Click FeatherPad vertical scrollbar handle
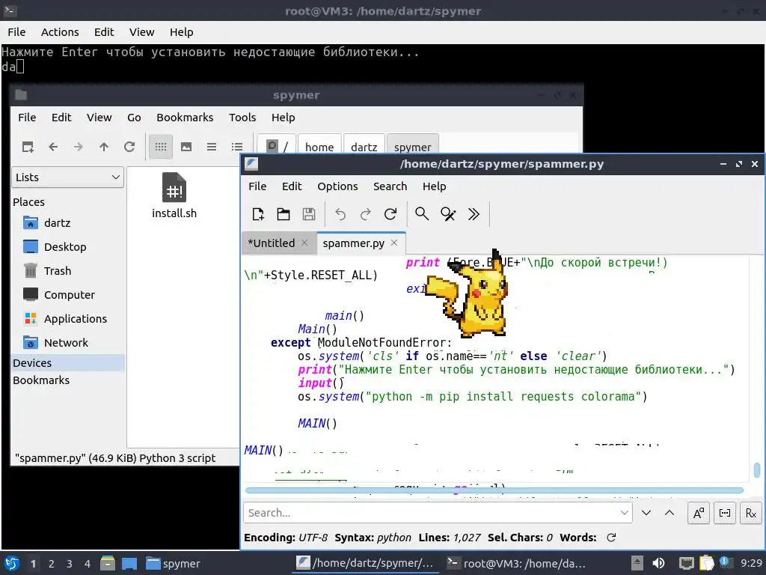This screenshot has height=575, width=766. point(757,470)
